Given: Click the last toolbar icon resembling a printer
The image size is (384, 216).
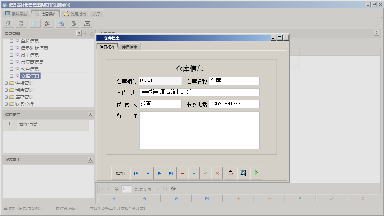Looking at the screenshot, I should [86, 23].
